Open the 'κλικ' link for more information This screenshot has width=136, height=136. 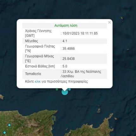(38, 82)
